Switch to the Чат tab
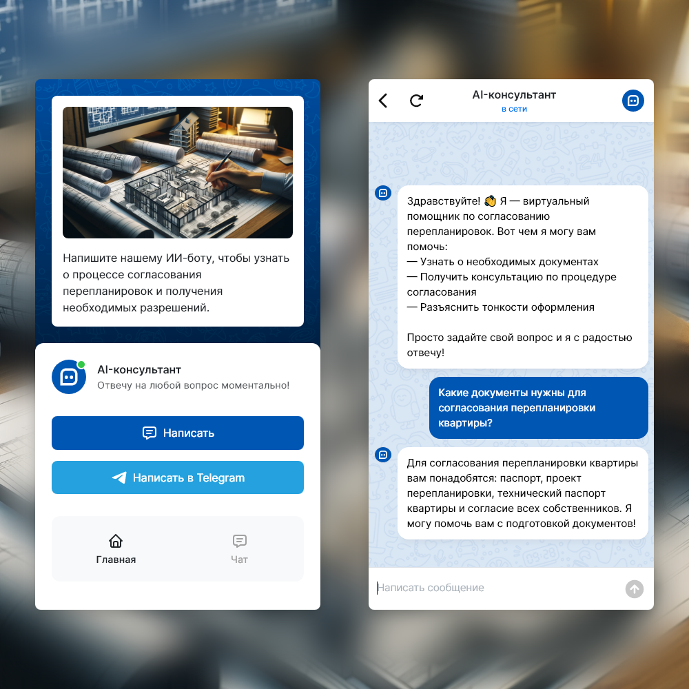The image size is (689, 689). tap(240, 549)
